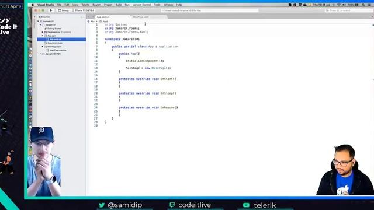Open the Build menu
The height and width of the screenshot is (210, 374).
(119, 5)
